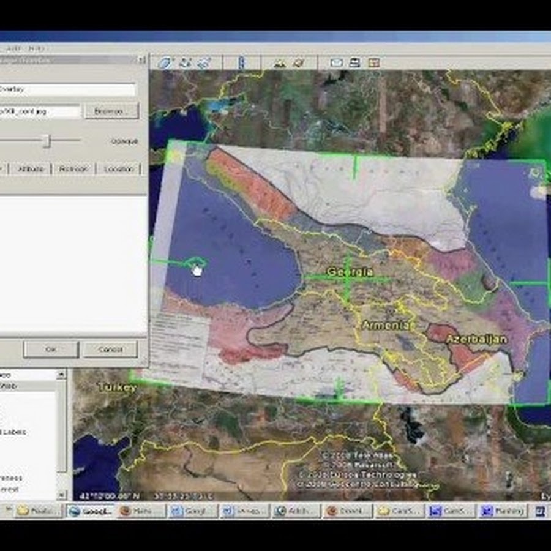Open the Mashing taskbar button

[x=503, y=511]
